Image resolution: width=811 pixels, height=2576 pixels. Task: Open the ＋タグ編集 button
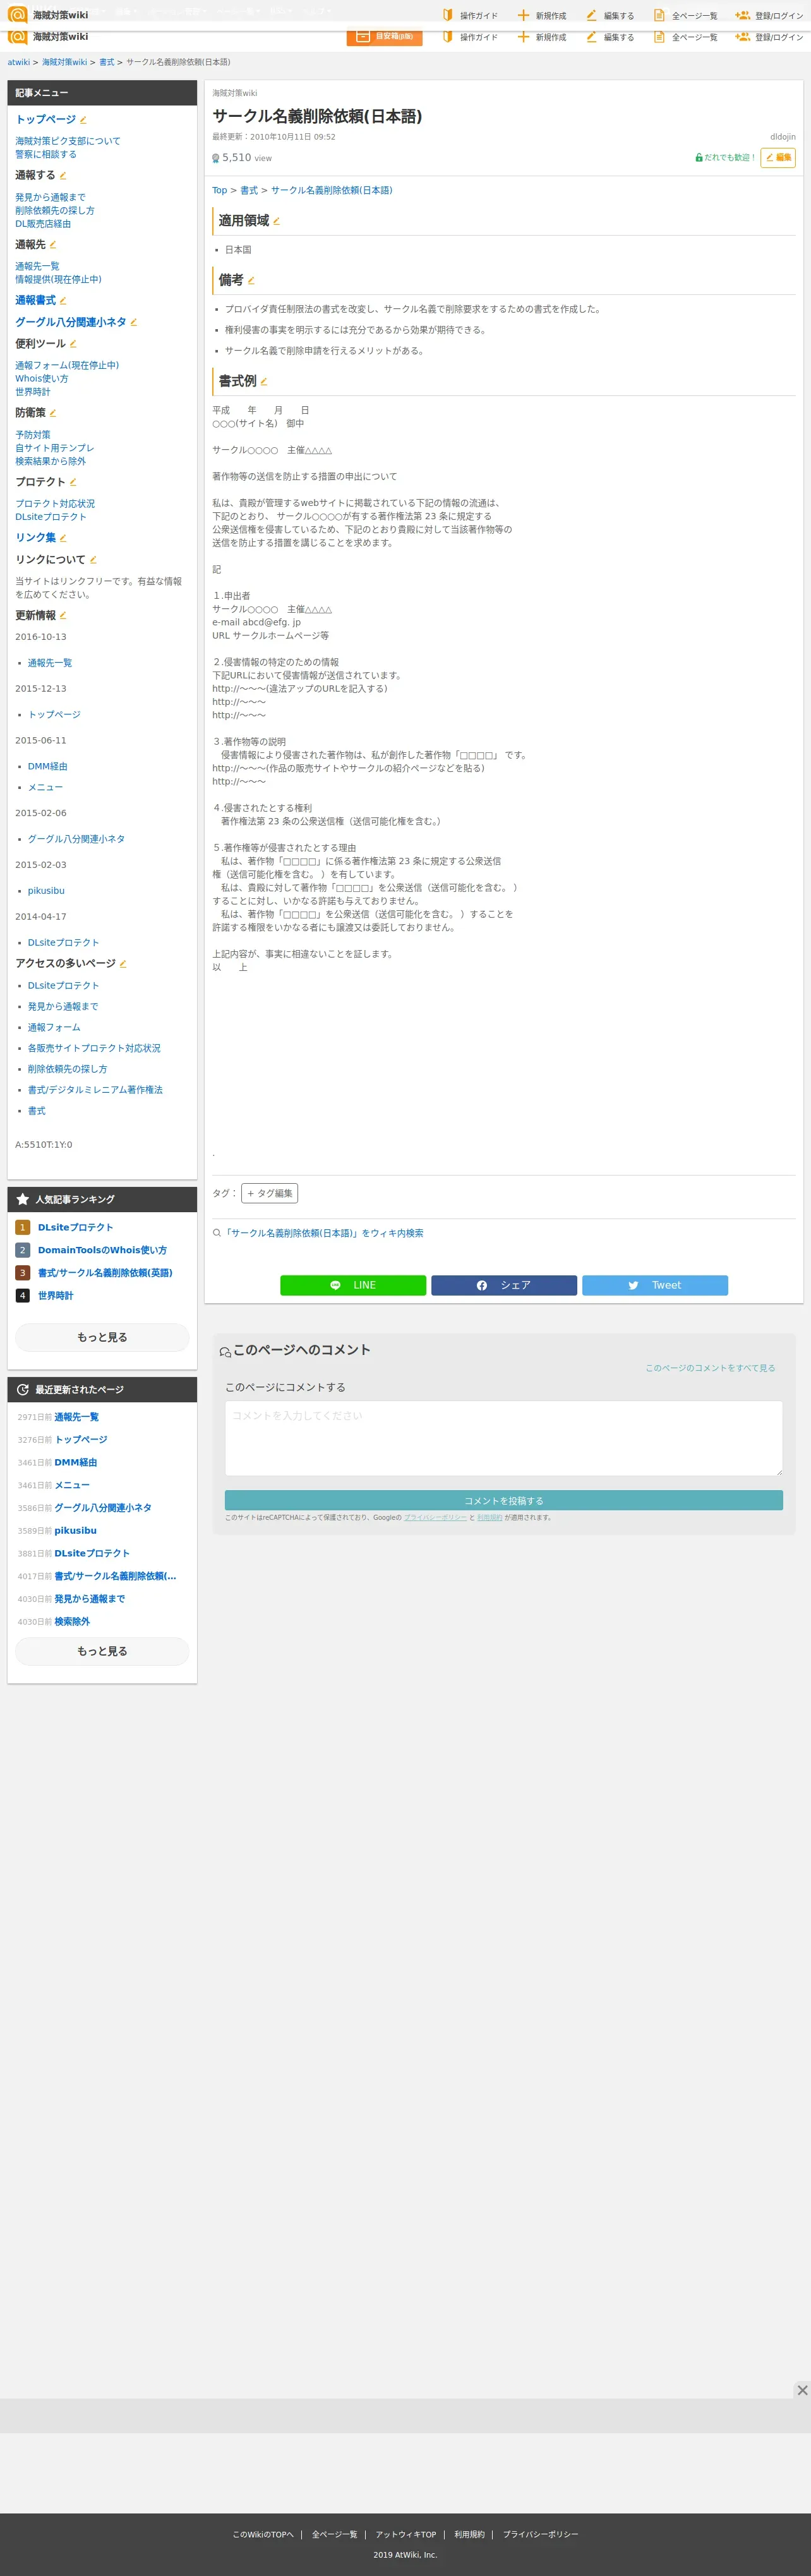point(269,1193)
